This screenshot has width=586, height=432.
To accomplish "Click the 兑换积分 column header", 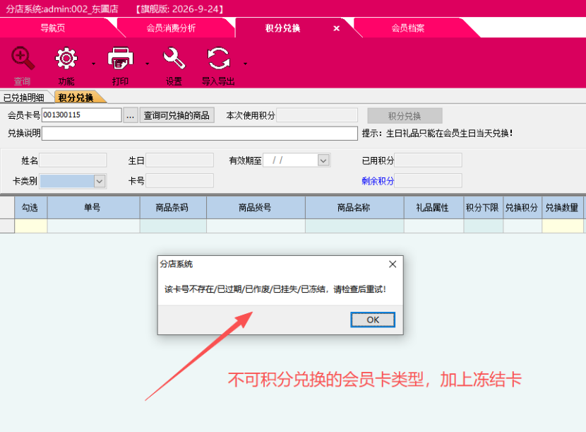I will click(522, 208).
